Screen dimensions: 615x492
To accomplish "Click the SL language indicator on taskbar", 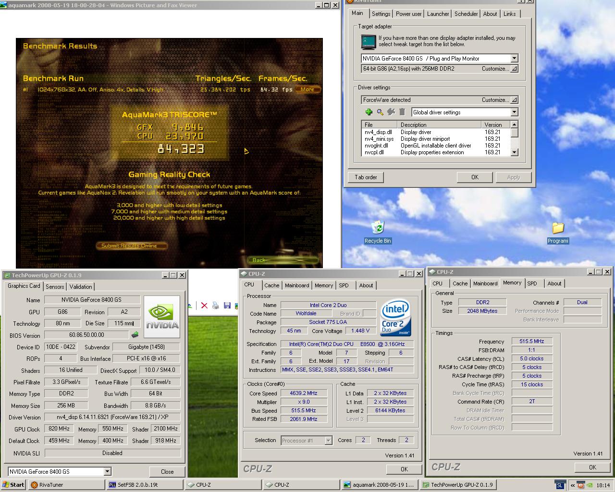I will [560, 485].
